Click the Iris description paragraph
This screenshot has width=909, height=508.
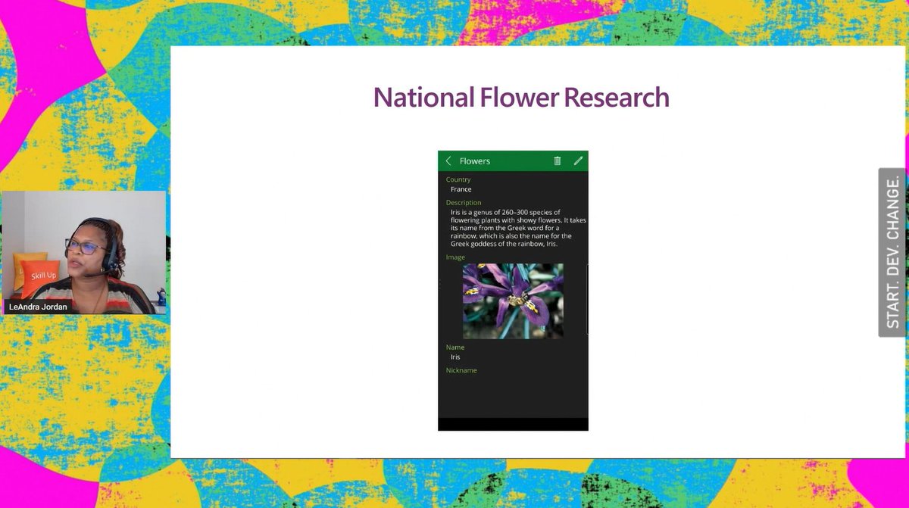(x=518, y=228)
